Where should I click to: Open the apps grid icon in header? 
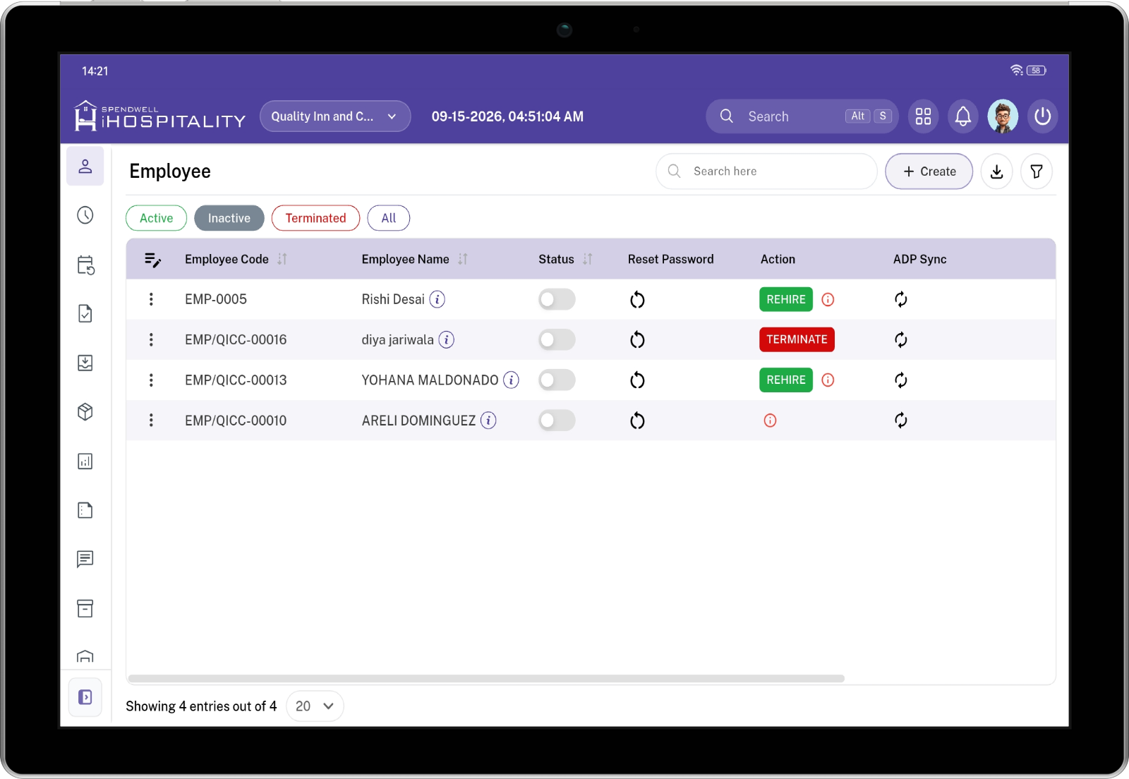click(x=923, y=116)
